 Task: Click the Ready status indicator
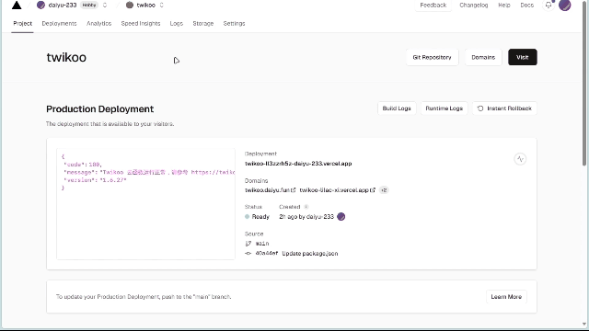click(258, 217)
